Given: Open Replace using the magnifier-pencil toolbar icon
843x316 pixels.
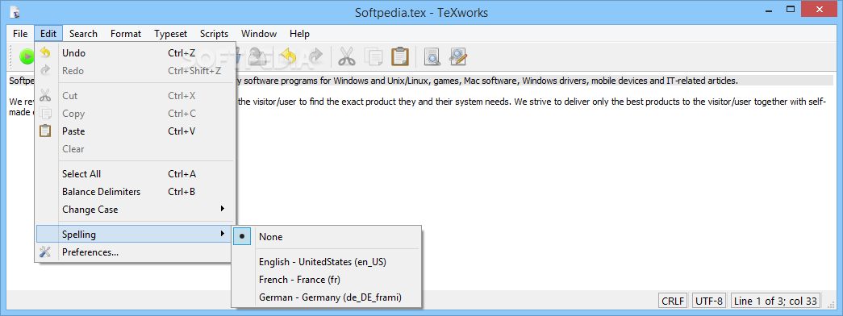Looking at the screenshot, I should point(458,56).
